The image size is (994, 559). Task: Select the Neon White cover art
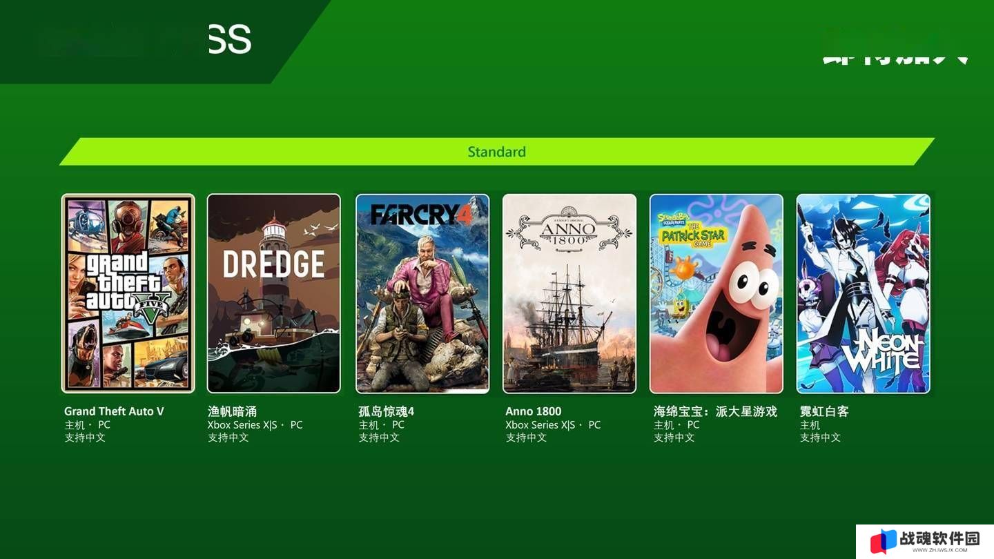tap(864, 293)
